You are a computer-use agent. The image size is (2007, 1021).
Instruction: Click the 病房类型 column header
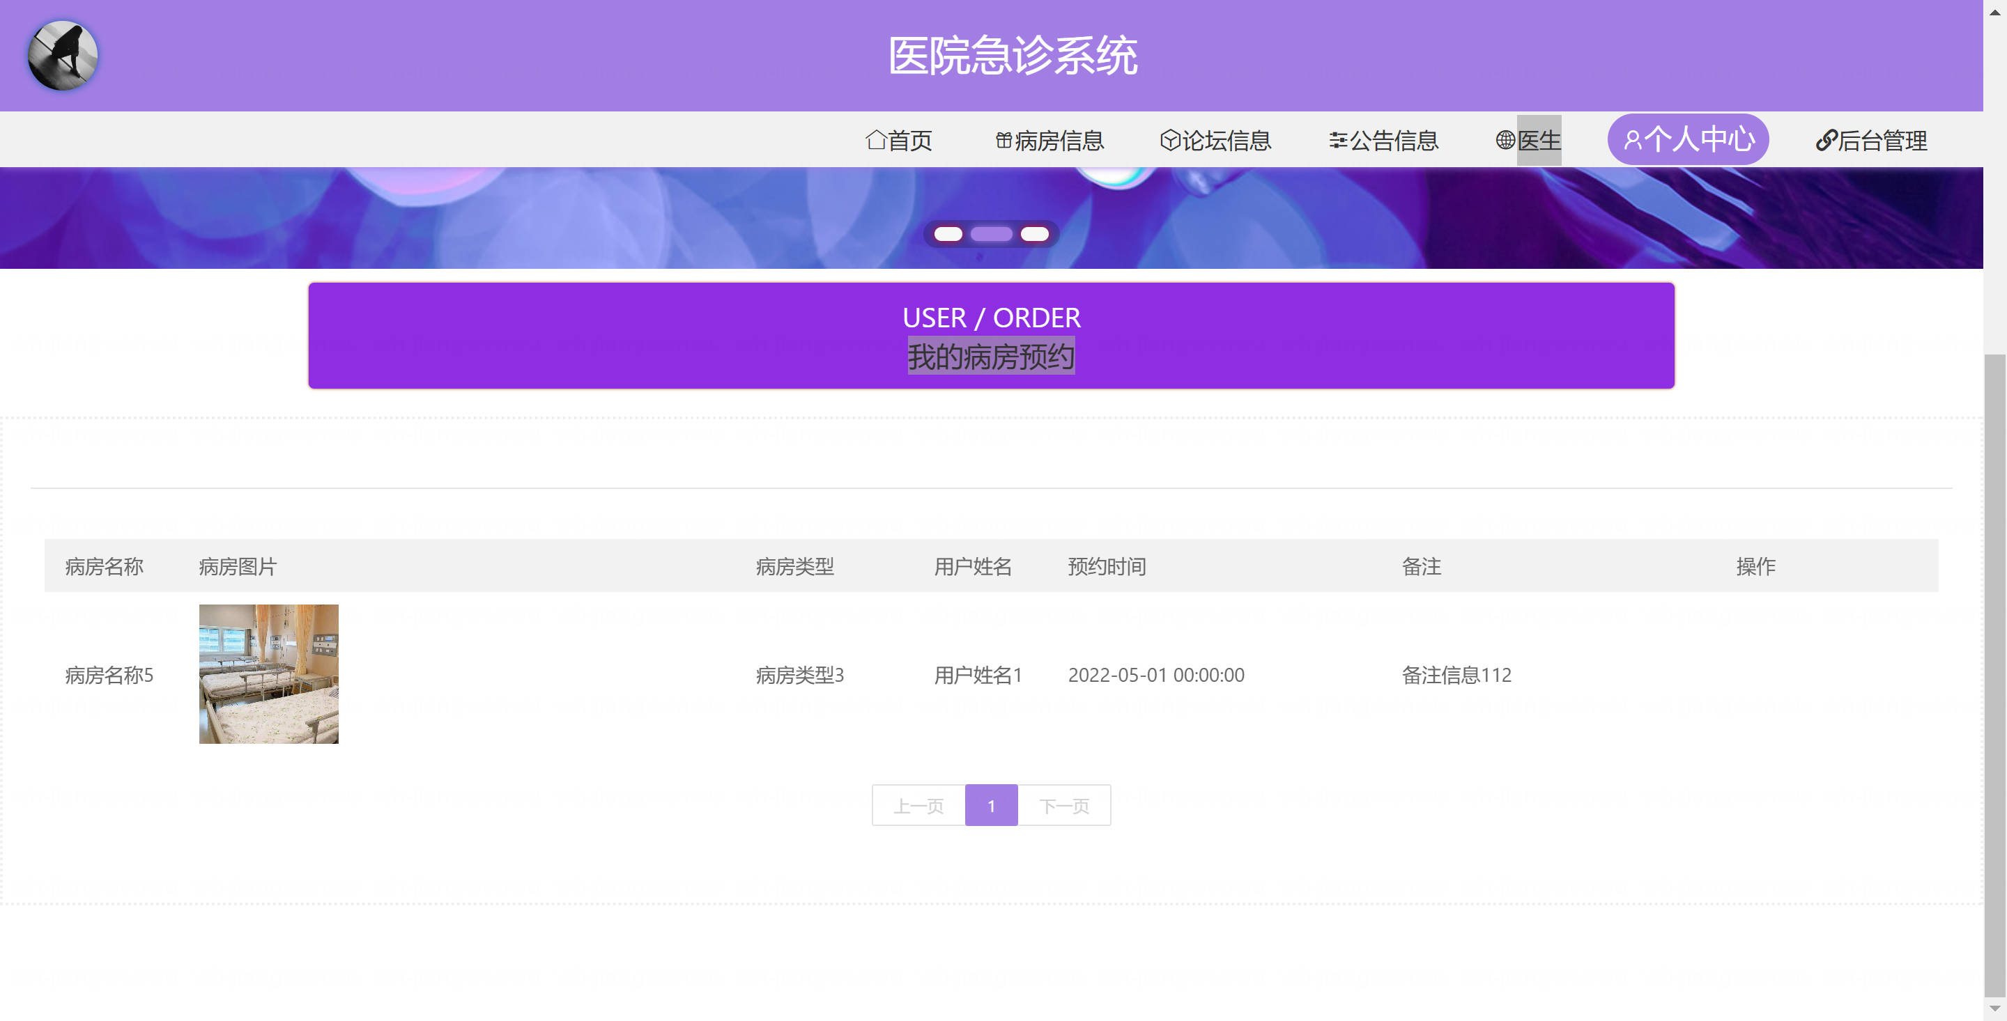click(794, 566)
